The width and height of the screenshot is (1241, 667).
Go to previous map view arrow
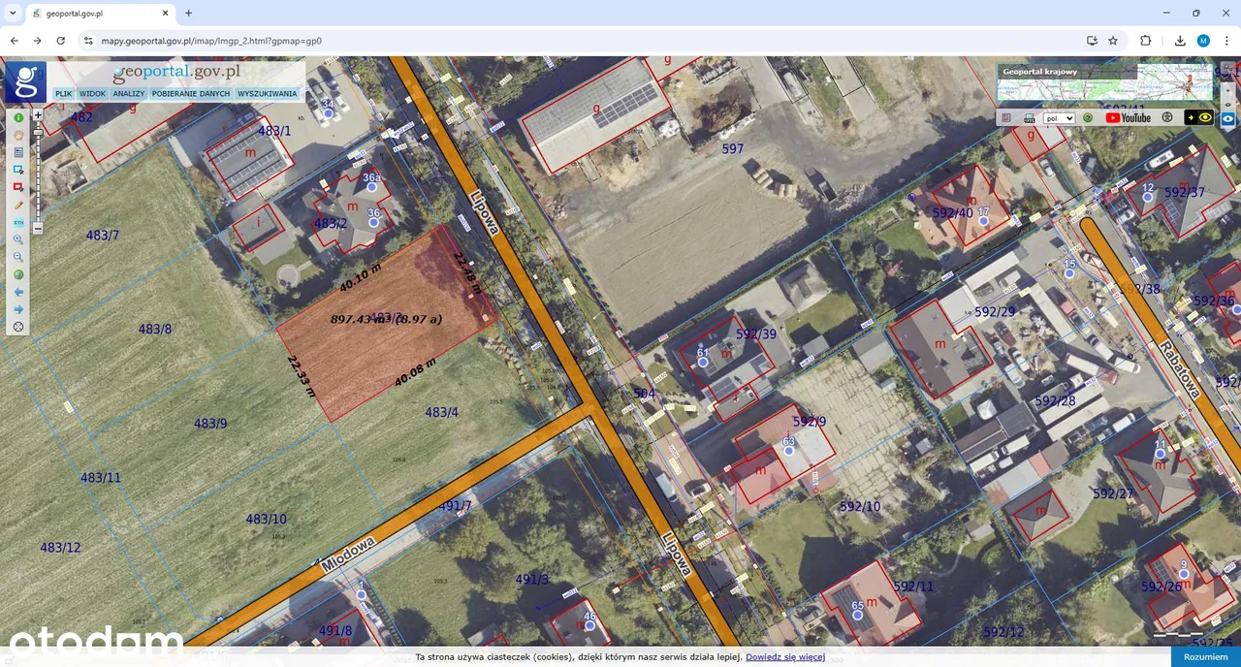(18, 292)
